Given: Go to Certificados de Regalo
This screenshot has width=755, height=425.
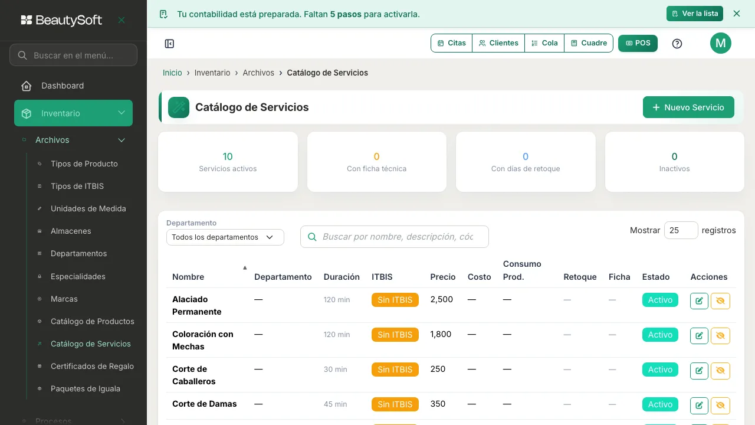Looking at the screenshot, I should 92,366.
